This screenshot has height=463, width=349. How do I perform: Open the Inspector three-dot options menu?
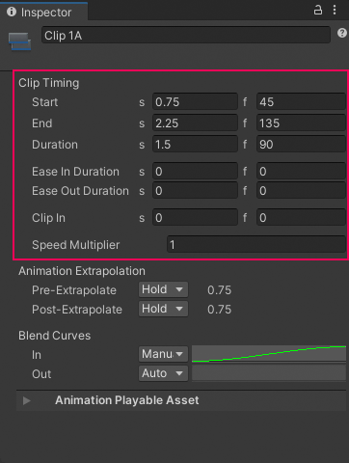pyautogui.click(x=335, y=10)
